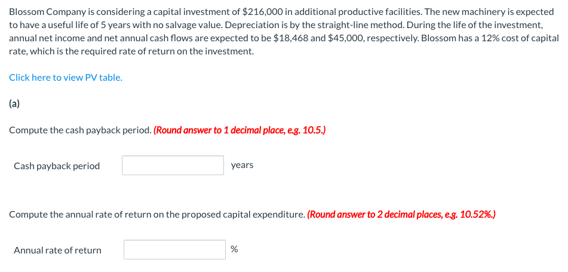Screen dimensions: 568x272
Task: Click the '(a)' section label
Action: [14, 103]
